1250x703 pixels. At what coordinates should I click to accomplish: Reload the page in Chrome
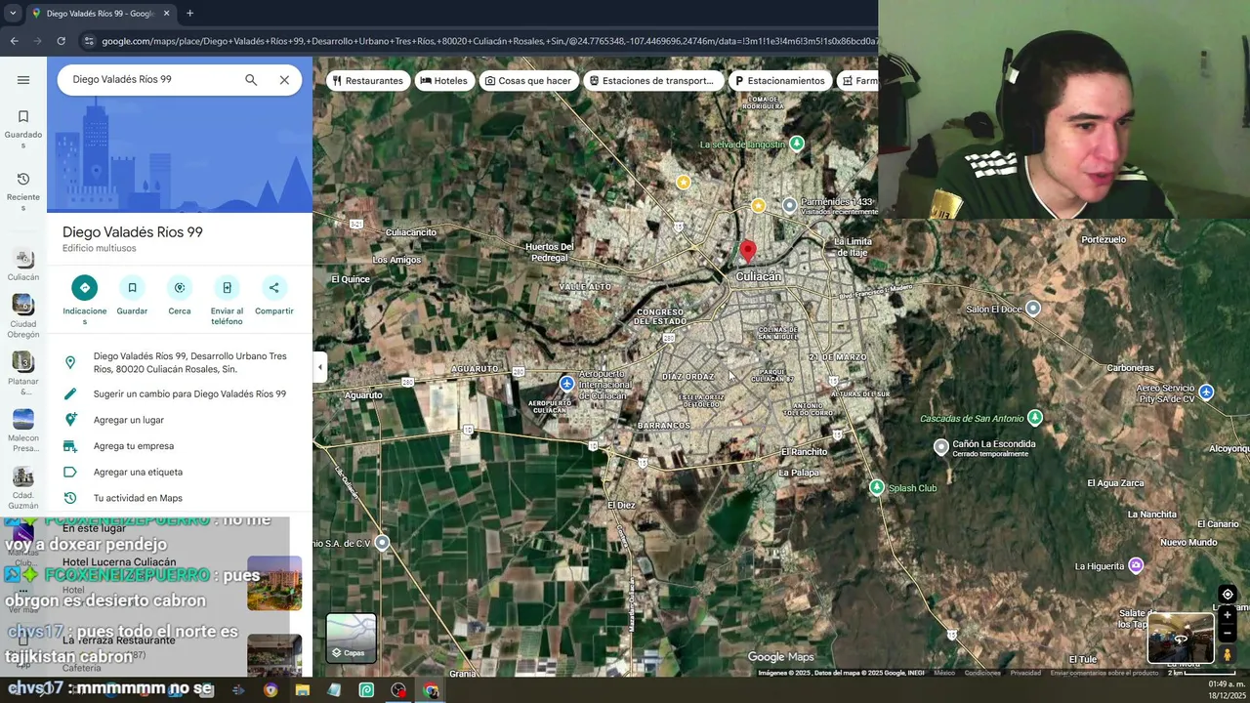[x=61, y=41]
